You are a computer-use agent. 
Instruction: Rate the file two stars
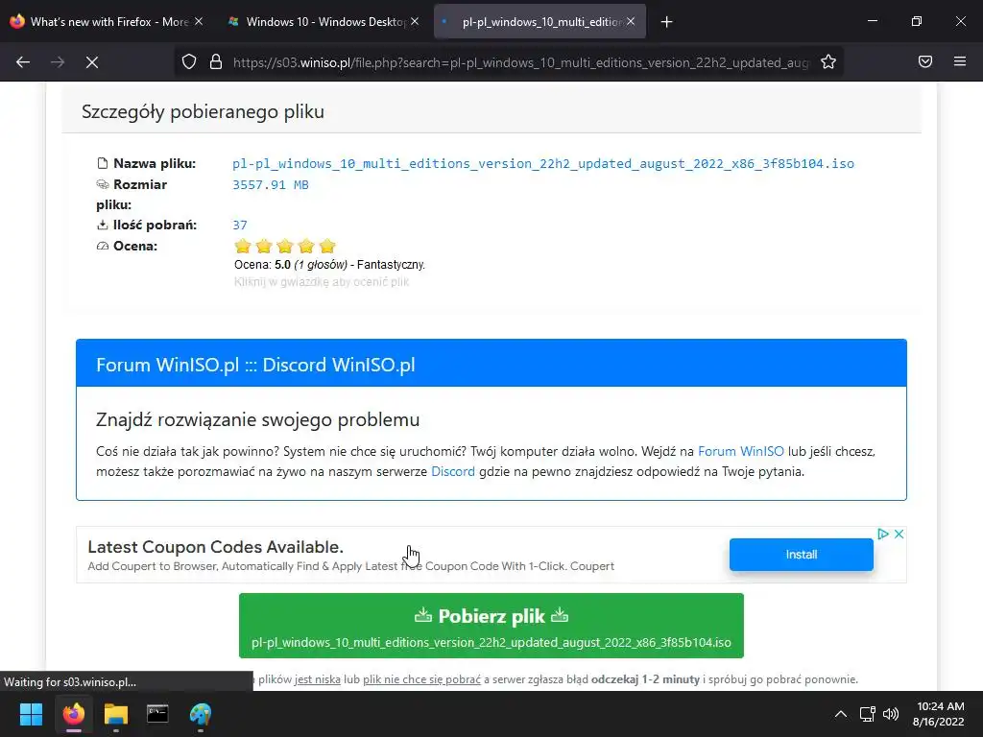(264, 246)
